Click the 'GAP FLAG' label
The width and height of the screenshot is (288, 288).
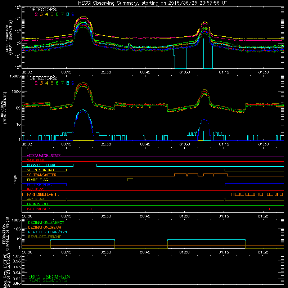click(35, 160)
